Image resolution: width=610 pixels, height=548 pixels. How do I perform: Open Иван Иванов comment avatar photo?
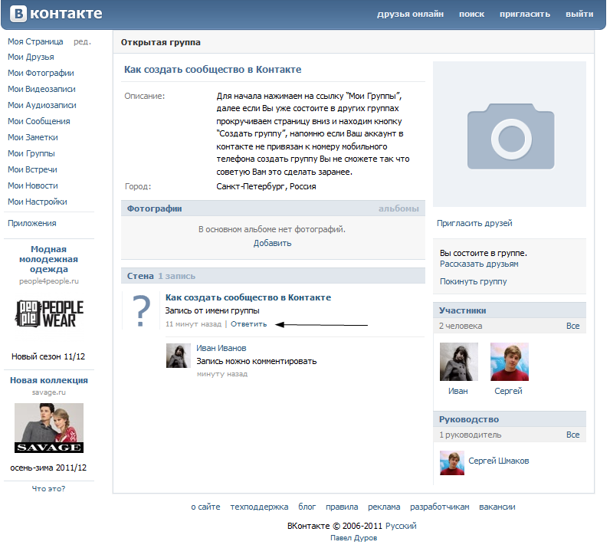tap(179, 357)
